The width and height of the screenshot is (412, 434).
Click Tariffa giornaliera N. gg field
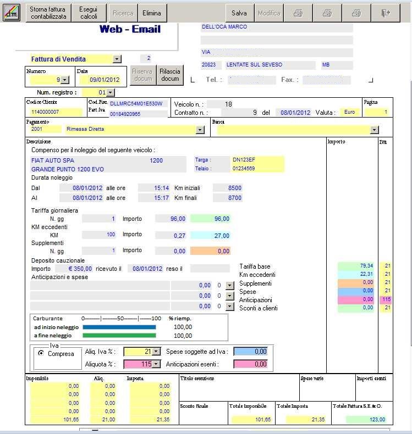99,219
